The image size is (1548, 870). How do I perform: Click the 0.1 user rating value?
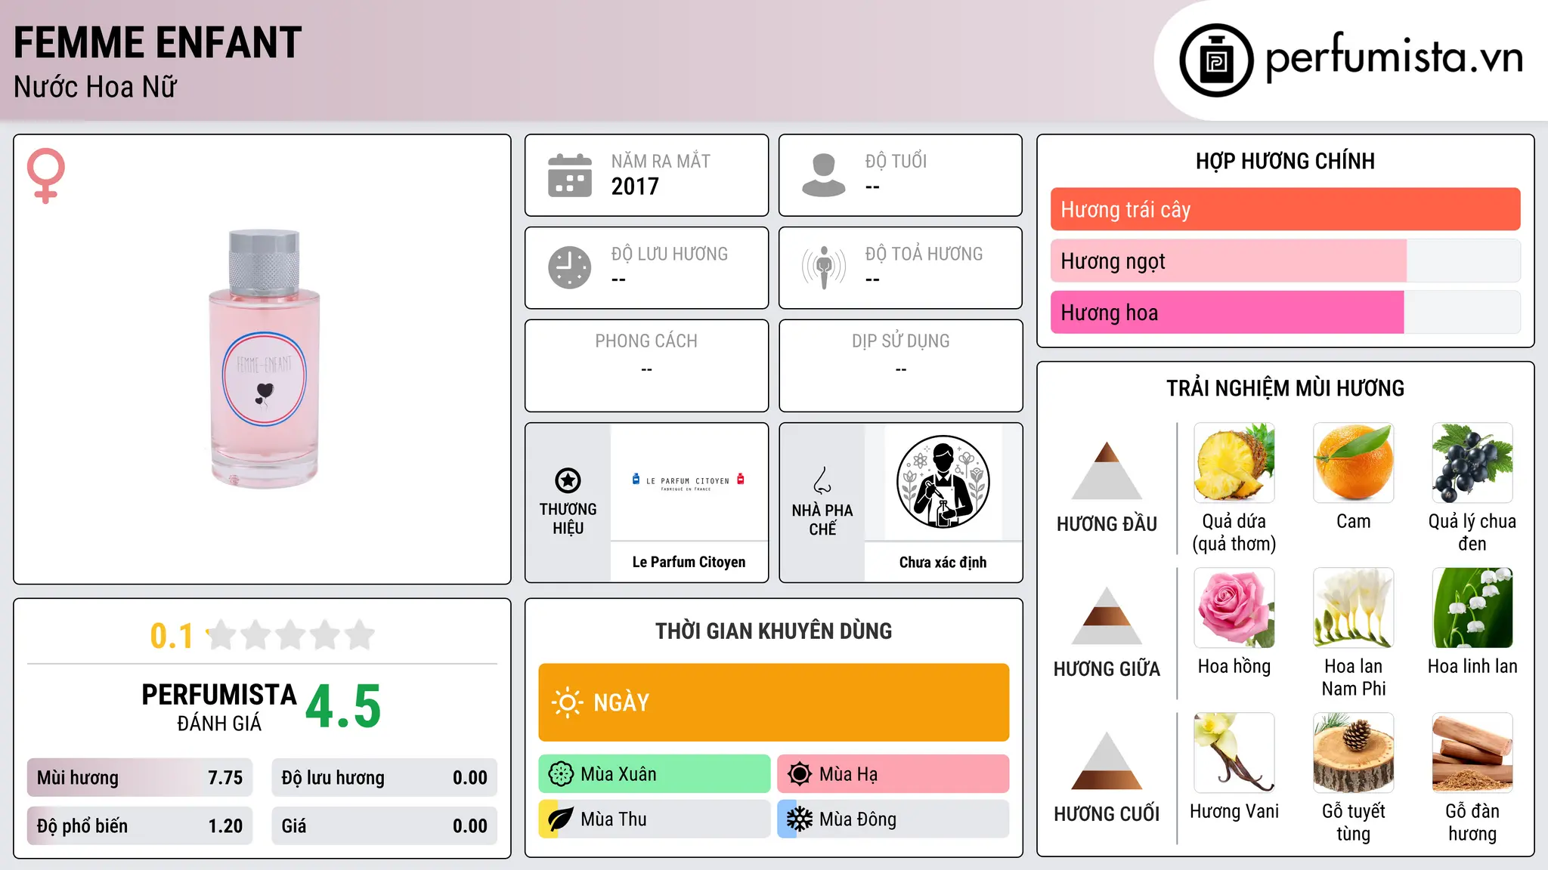172,636
